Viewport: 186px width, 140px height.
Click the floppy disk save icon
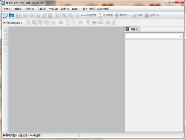click(18, 15)
